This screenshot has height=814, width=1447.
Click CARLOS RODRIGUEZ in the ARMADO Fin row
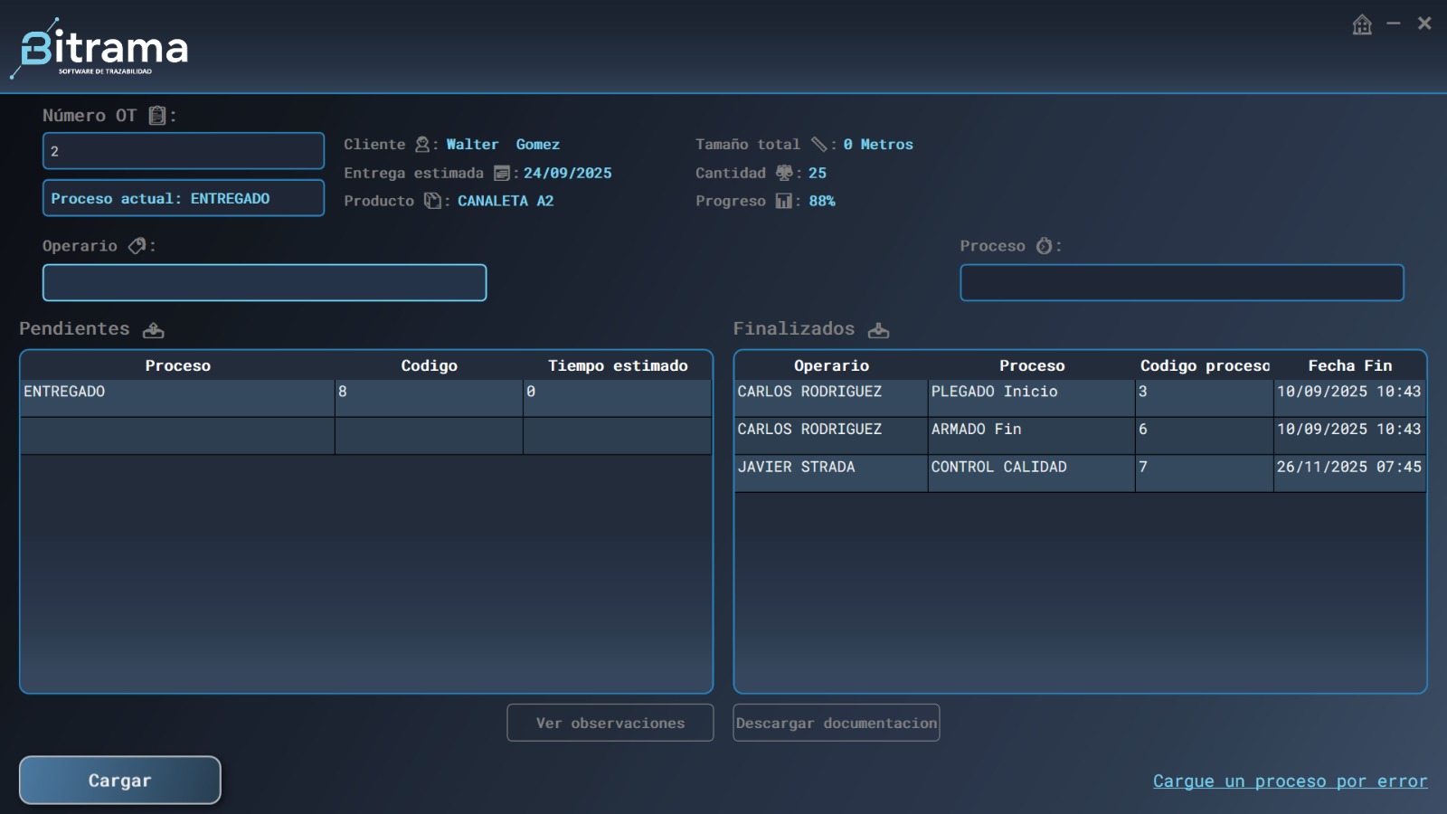[x=831, y=436]
